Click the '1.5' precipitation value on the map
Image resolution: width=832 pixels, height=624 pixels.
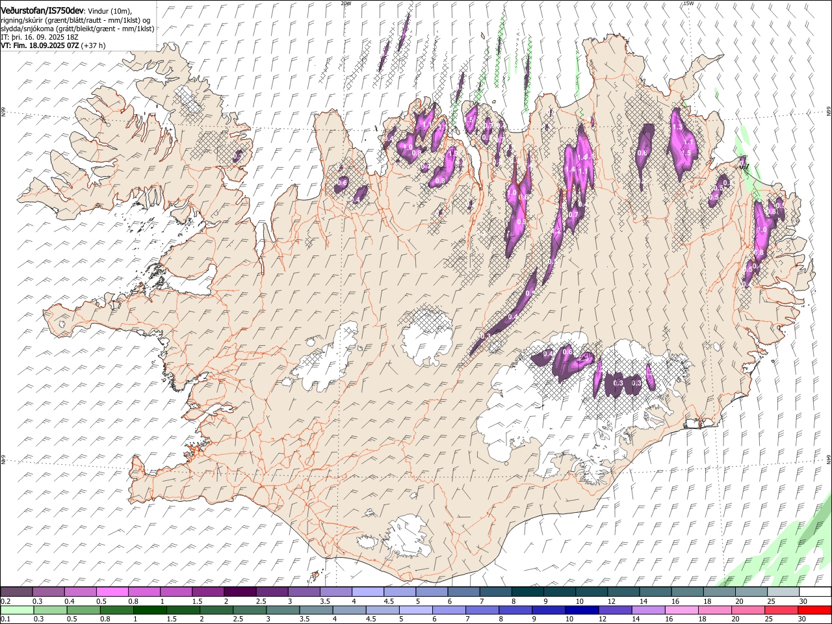(x=686, y=153)
